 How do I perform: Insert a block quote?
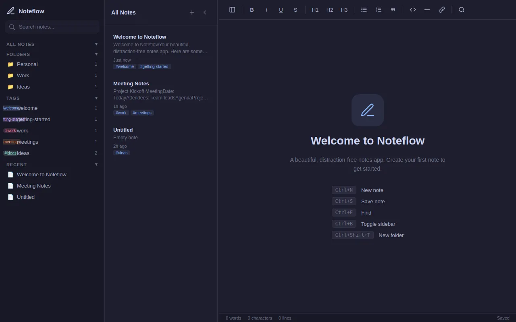pyautogui.click(x=393, y=10)
